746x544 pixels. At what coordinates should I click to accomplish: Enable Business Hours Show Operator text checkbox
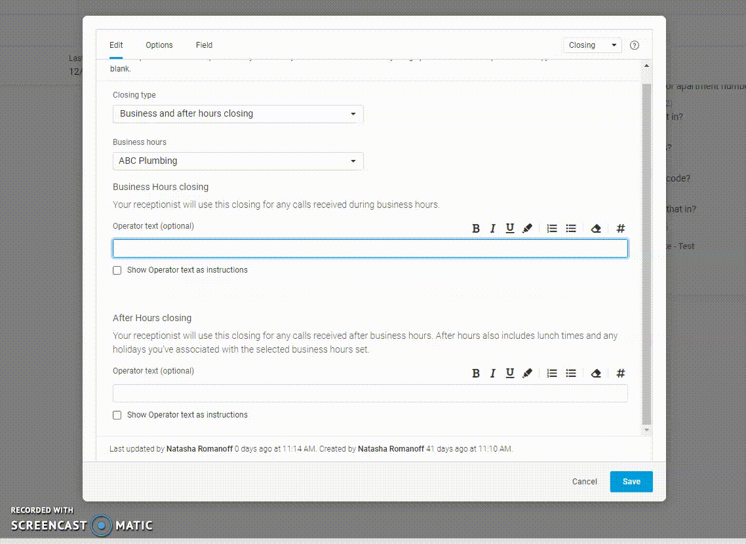(x=117, y=270)
